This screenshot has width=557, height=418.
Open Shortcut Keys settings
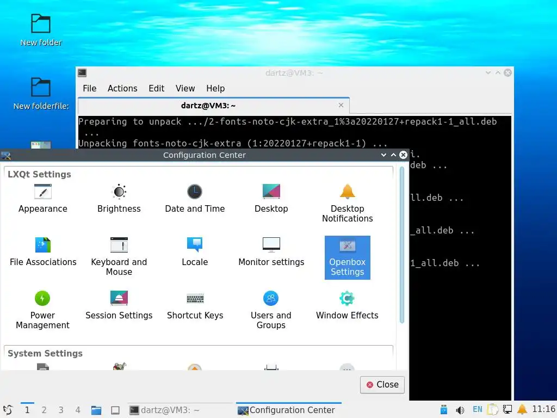click(x=195, y=305)
